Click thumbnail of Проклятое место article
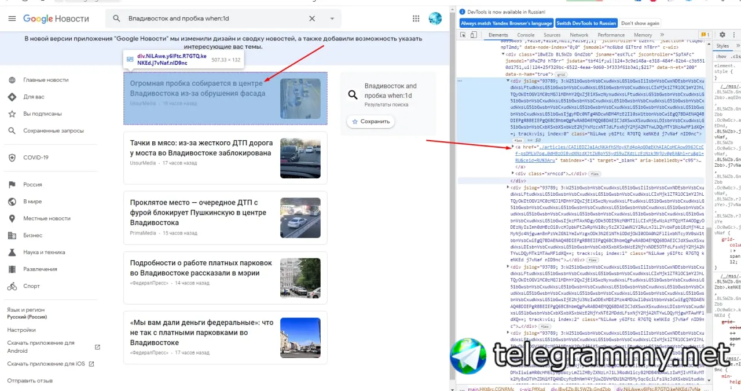Image resolution: width=741 pixels, height=391 pixels. tap(300, 218)
